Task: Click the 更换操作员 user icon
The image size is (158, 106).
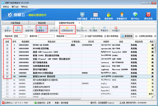Action: [122, 15]
